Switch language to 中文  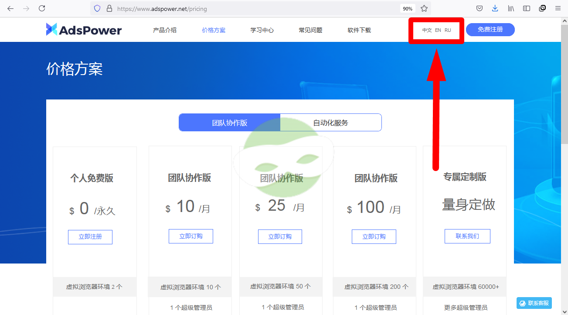427,31
